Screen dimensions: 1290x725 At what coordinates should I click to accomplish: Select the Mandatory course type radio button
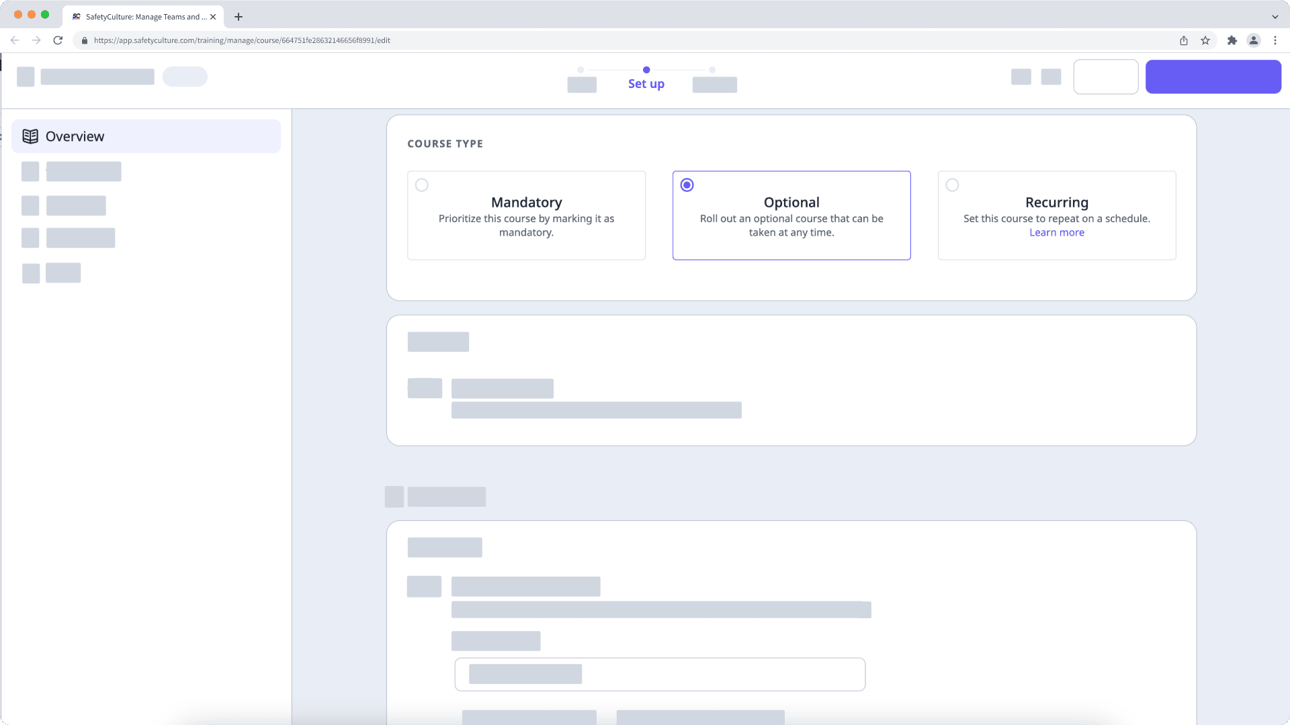[x=422, y=185]
